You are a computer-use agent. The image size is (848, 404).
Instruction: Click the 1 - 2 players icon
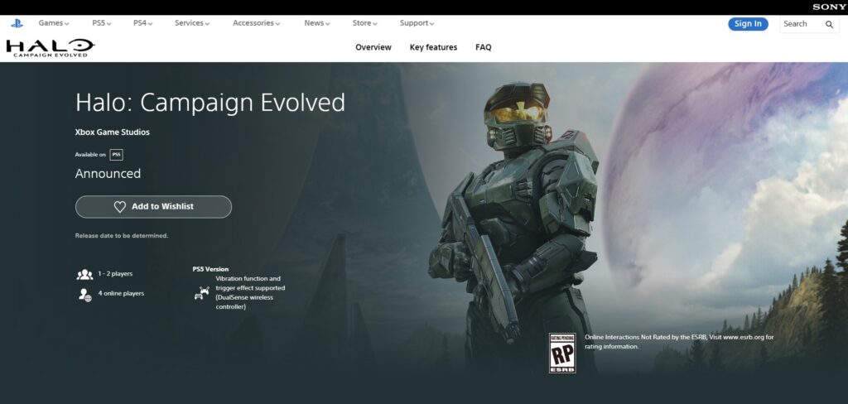84,274
